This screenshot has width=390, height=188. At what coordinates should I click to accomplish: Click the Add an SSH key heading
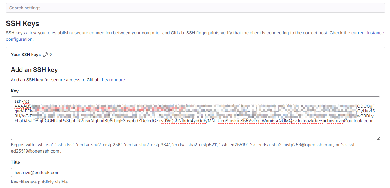tap(34, 70)
